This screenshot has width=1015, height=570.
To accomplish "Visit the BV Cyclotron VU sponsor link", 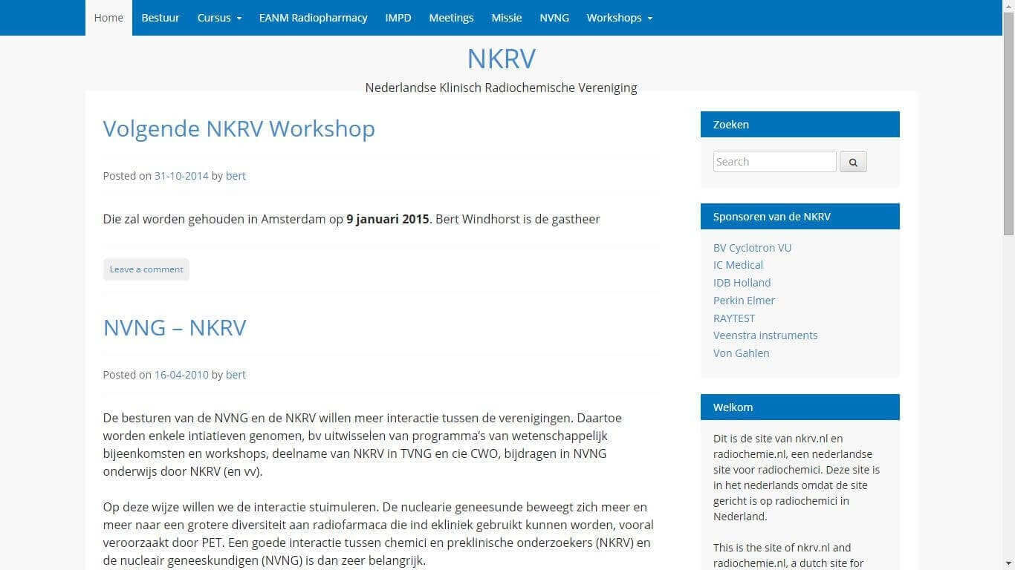I will tap(752, 247).
